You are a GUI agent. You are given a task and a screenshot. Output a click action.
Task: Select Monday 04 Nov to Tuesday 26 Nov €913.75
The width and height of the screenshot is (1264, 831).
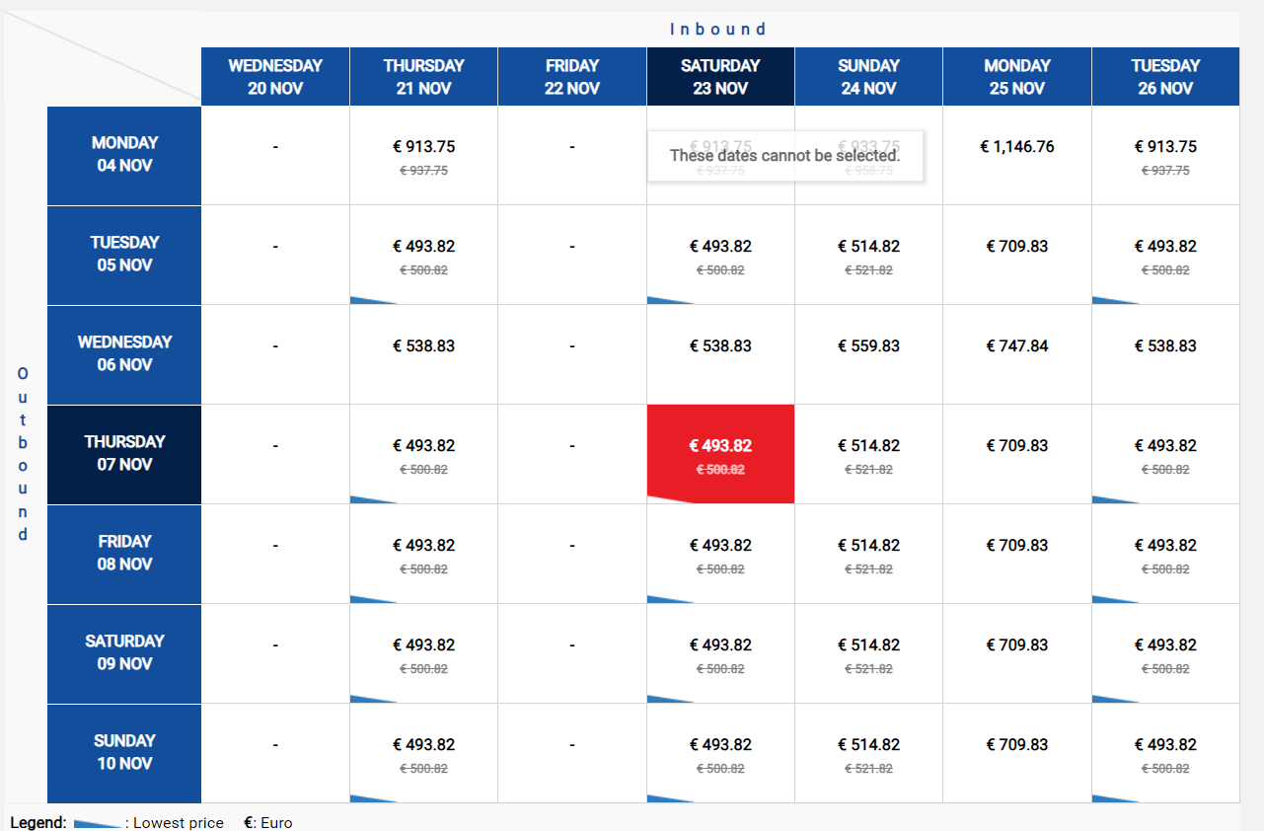click(1165, 156)
